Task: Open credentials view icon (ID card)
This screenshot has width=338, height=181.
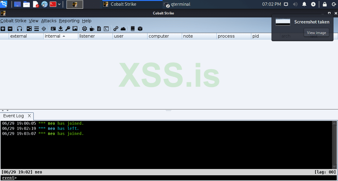Action: 53,29
